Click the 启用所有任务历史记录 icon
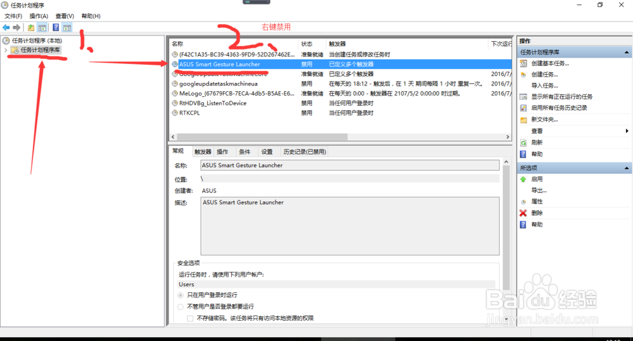 coord(523,108)
